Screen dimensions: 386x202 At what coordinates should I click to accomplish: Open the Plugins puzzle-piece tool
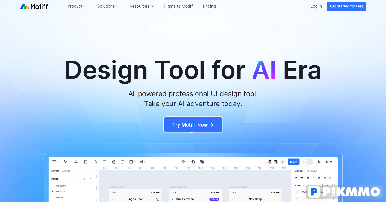[131, 162]
